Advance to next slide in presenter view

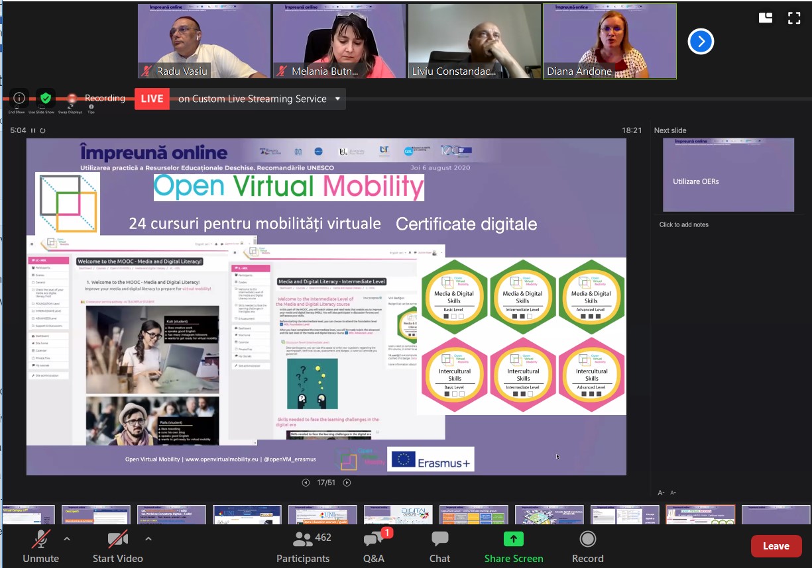(347, 483)
